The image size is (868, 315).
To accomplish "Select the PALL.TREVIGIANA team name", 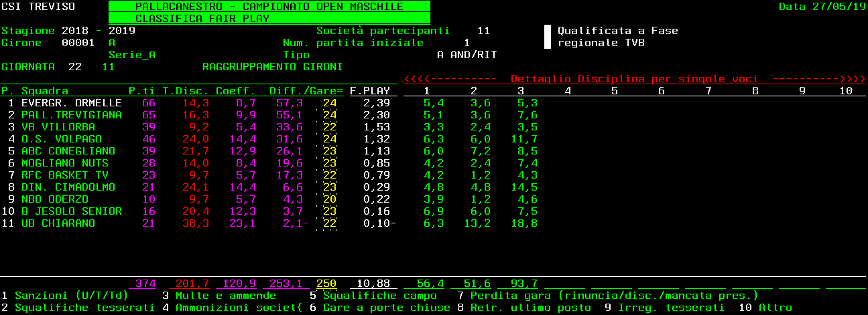I will click(71, 115).
